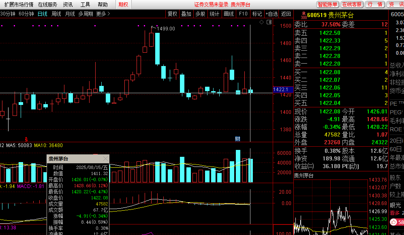
Task: Toggle the side panel layout icon
Action: pos(269,22)
